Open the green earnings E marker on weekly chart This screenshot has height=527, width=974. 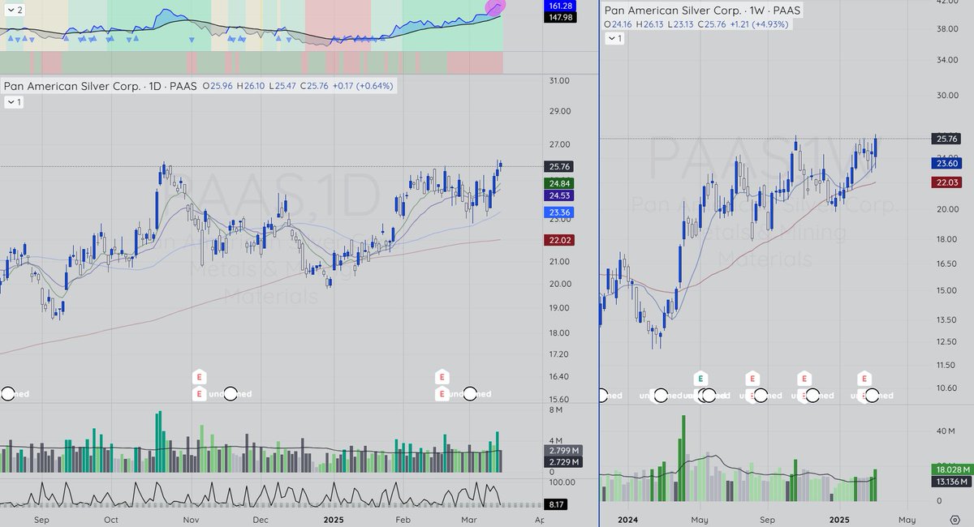[700, 379]
